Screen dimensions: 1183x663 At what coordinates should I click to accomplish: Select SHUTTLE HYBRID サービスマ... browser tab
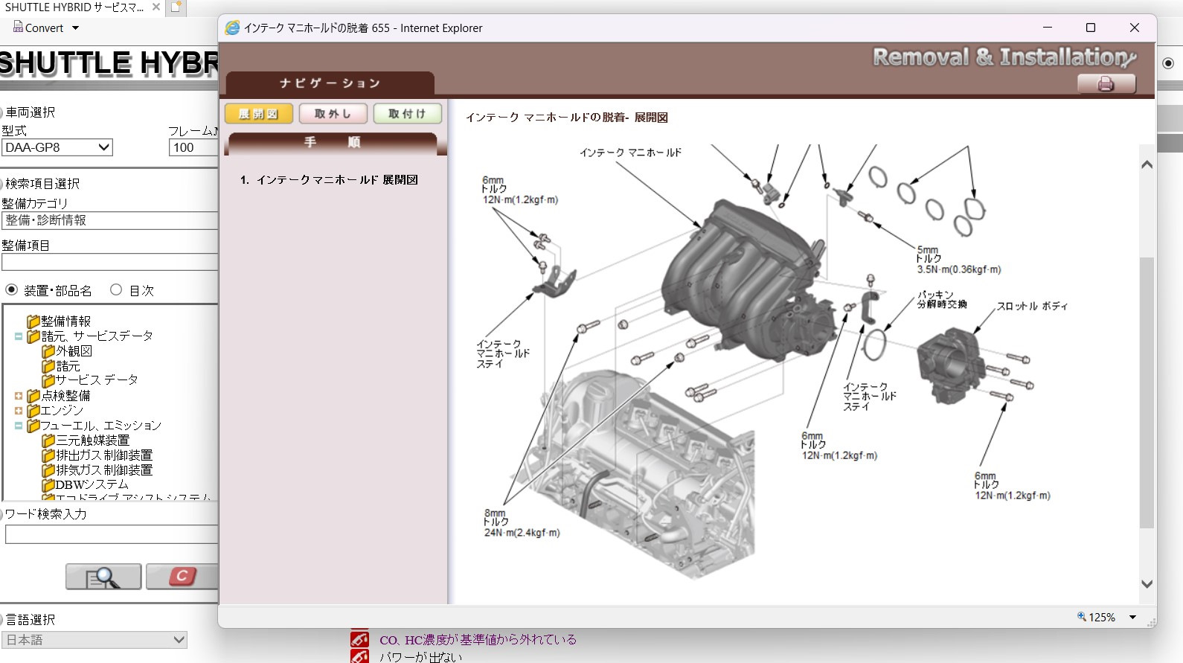[x=74, y=7]
